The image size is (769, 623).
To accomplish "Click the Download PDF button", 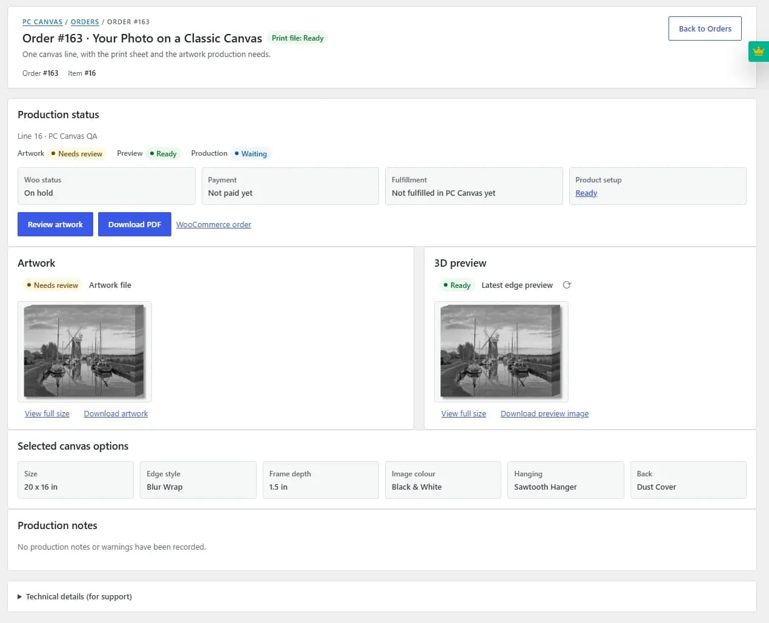I will coord(134,224).
